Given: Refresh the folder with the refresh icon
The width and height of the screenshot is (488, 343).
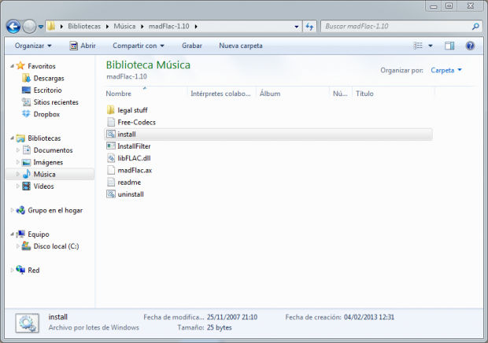Looking at the screenshot, I should (309, 27).
